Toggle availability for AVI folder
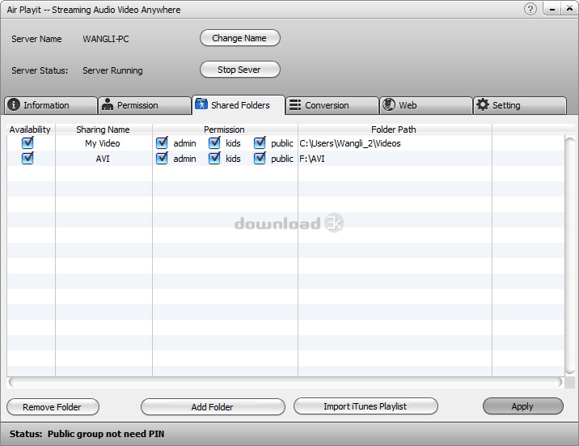This screenshot has width=579, height=446. click(x=27, y=158)
